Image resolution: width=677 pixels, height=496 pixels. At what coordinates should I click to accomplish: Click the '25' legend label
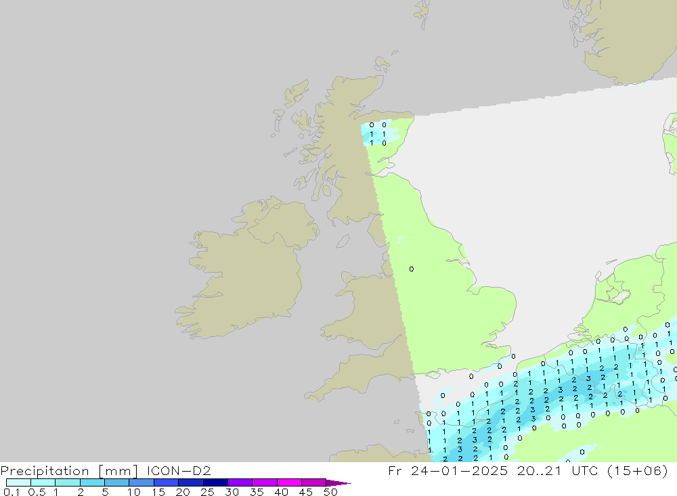click(207, 492)
